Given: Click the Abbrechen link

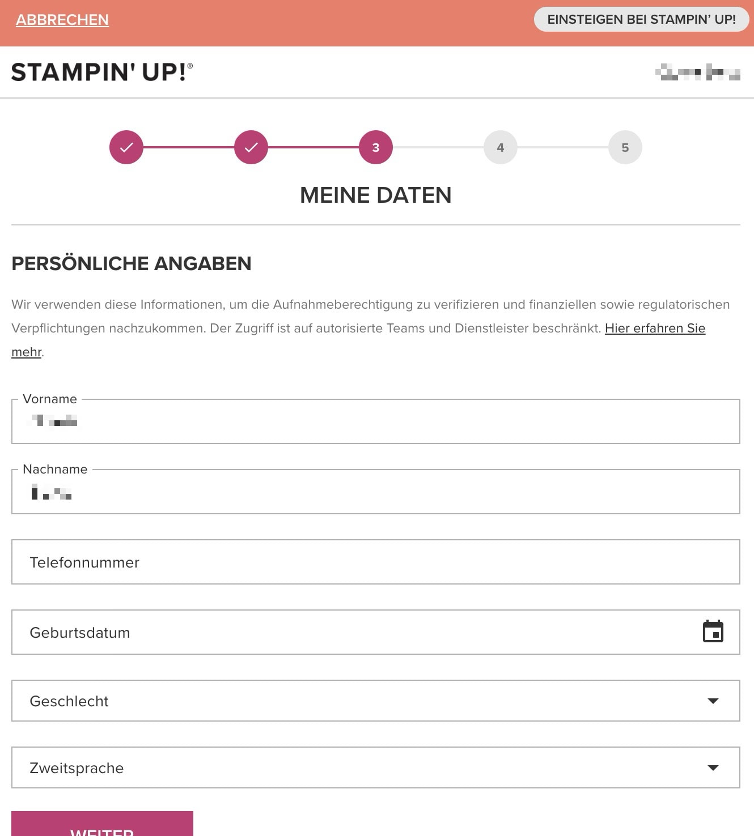Looking at the screenshot, I should 62,20.
